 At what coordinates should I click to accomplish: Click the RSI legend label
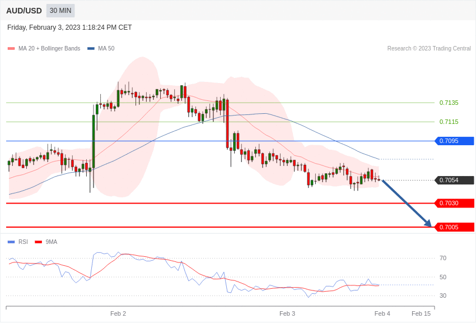(23, 242)
